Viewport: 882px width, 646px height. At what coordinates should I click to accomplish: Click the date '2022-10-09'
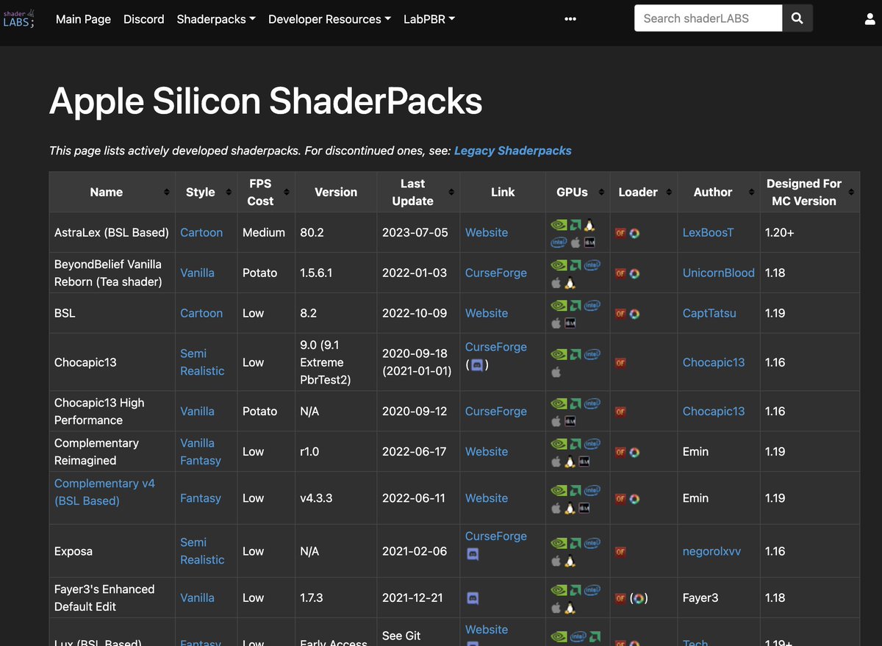click(x=415, y=313)
